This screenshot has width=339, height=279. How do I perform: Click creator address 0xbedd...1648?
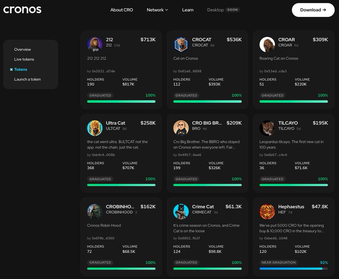coord(276,238)
